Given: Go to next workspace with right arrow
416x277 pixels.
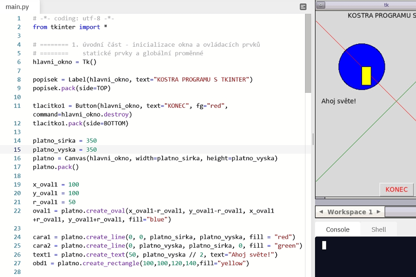Looking at the screenshot, I should [378, 212].
